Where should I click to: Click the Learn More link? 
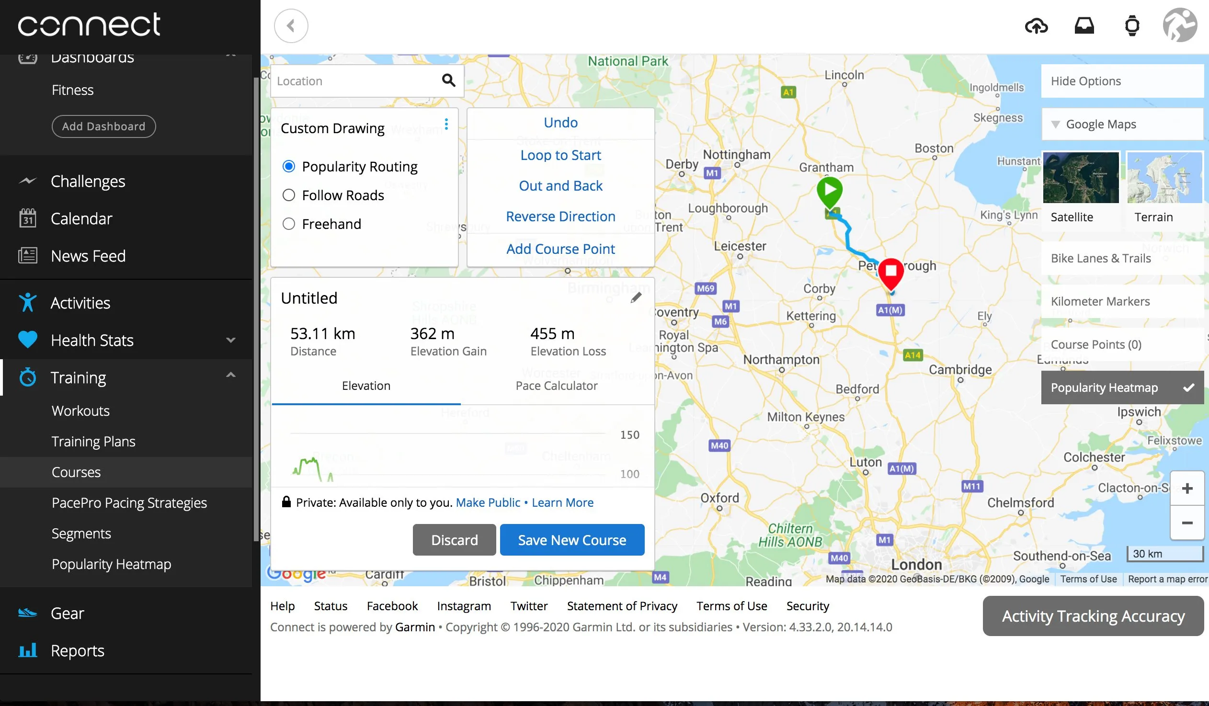point(563,502)
